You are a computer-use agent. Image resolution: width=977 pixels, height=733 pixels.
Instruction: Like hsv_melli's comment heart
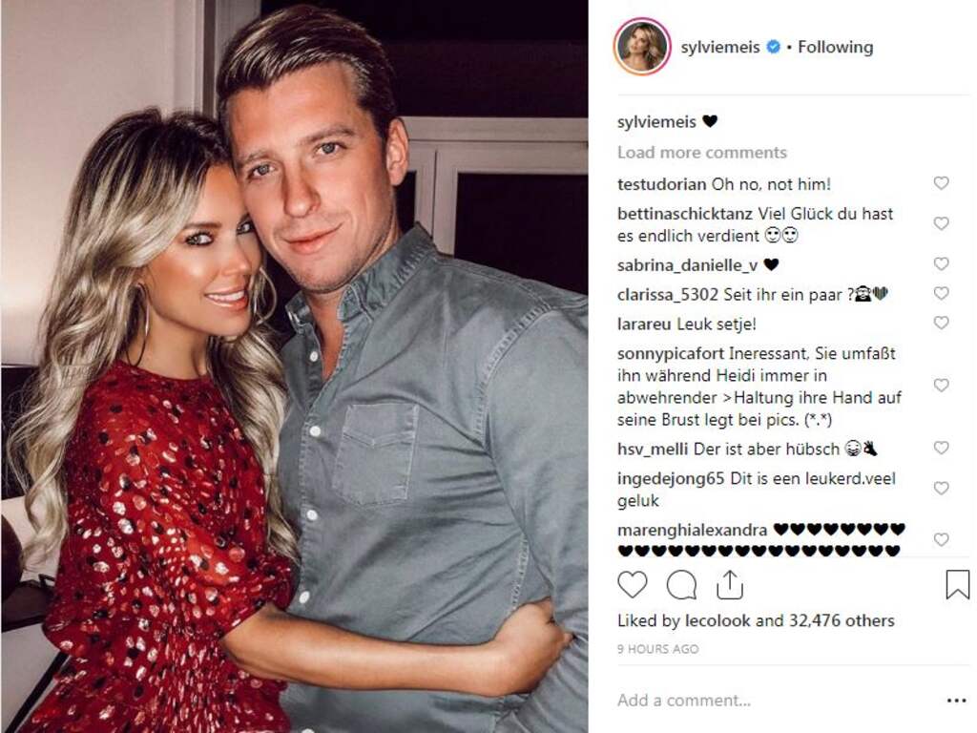[941, 448]
